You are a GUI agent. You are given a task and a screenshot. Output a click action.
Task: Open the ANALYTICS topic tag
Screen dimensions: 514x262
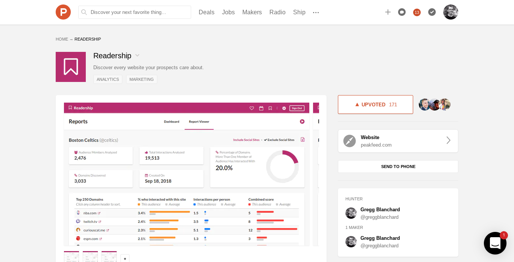(108, 79)
